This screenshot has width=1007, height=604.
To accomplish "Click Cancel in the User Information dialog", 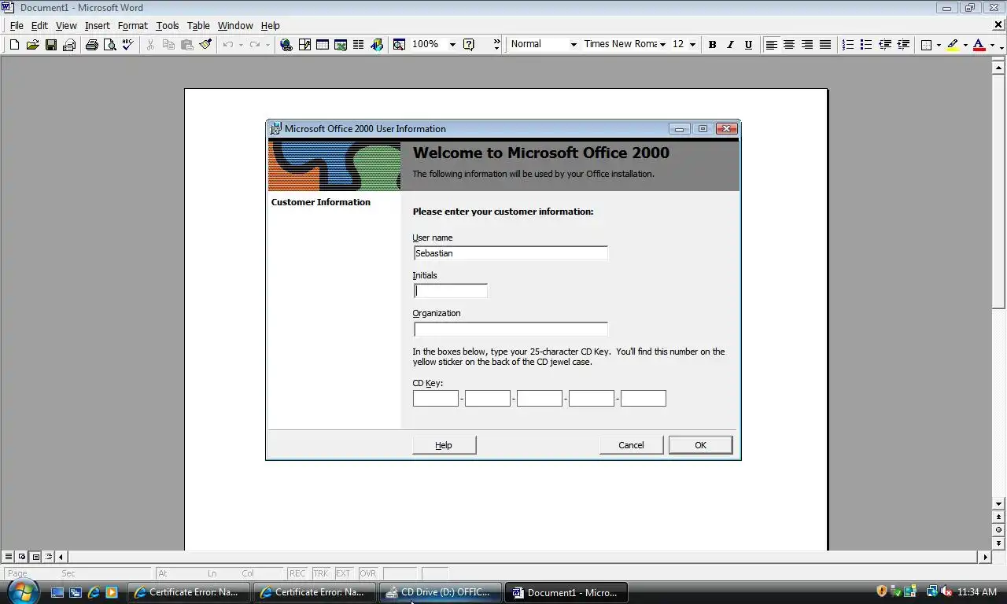I will (x=631, y=445).
